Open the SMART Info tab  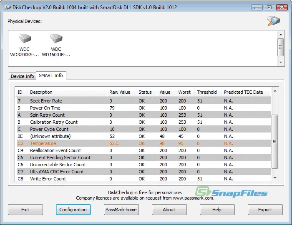point(51,75)
